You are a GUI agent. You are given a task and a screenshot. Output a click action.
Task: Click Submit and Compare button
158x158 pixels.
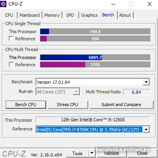[x=121, y=105]
